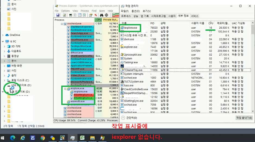Select TCleanerTray.exe row in Task Manager
255x142 pixels.
185,70
